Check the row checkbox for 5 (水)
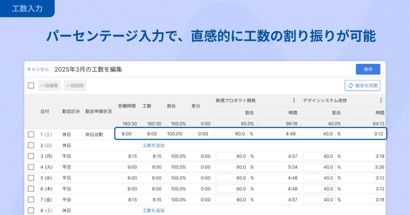The width and height of the screenshot is (410, 215). point(31,178)
